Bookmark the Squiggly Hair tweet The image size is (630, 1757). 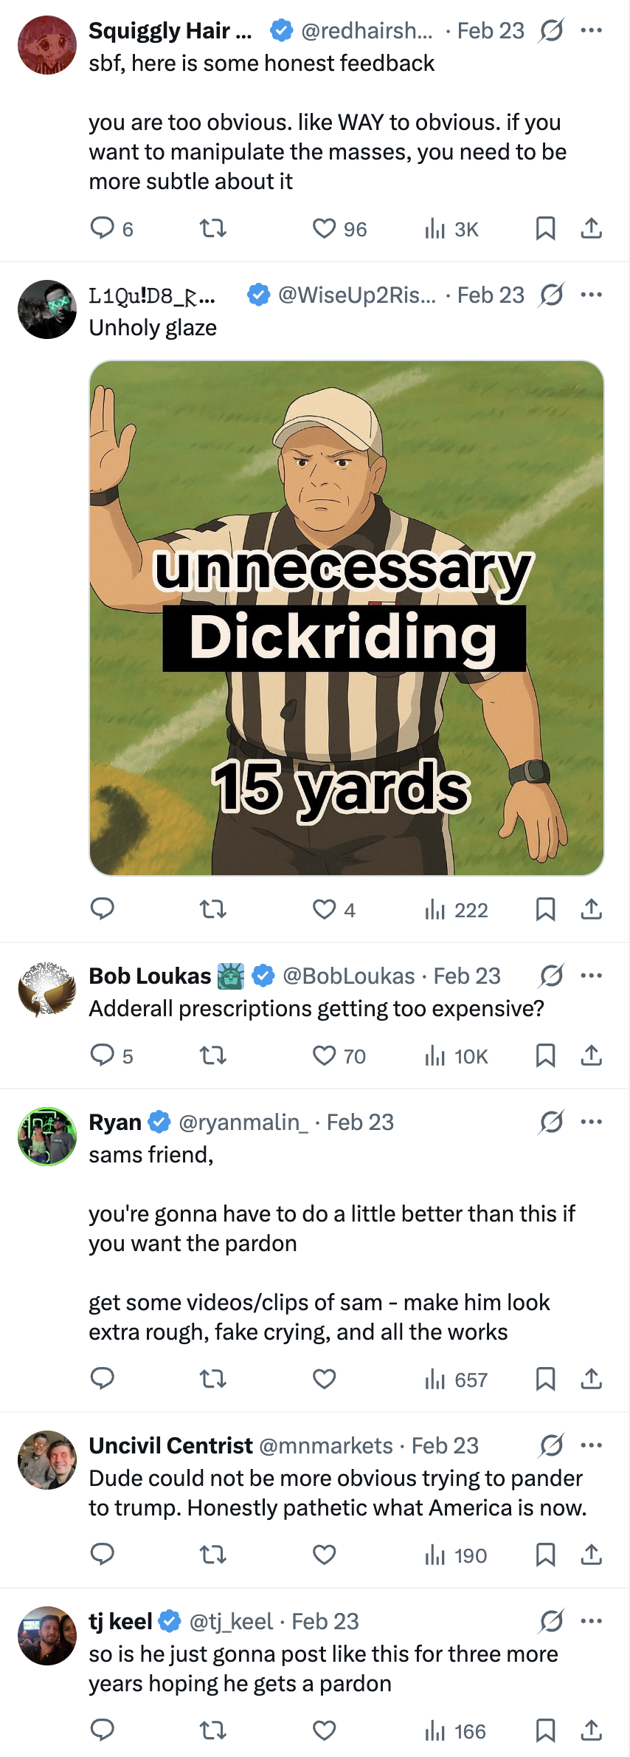(545, 228)
